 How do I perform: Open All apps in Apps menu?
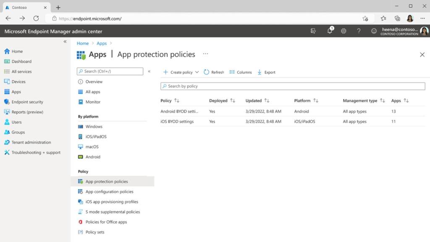[x=89, y=92]
